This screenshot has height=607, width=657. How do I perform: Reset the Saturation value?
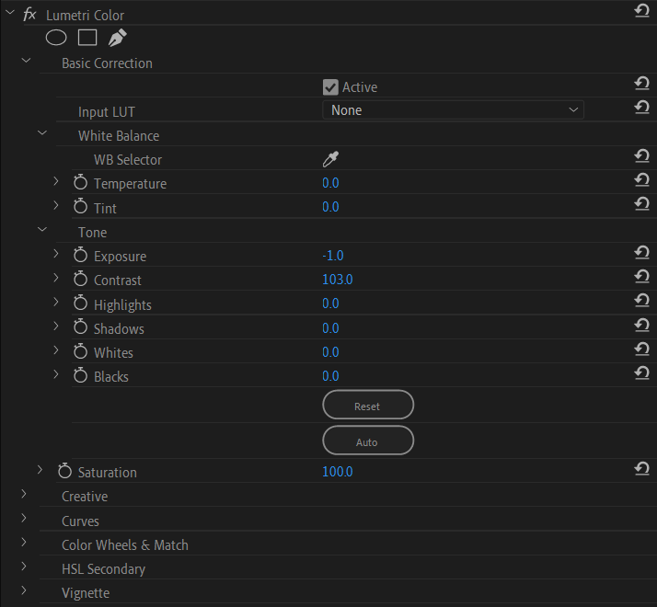tap(641, 468)
